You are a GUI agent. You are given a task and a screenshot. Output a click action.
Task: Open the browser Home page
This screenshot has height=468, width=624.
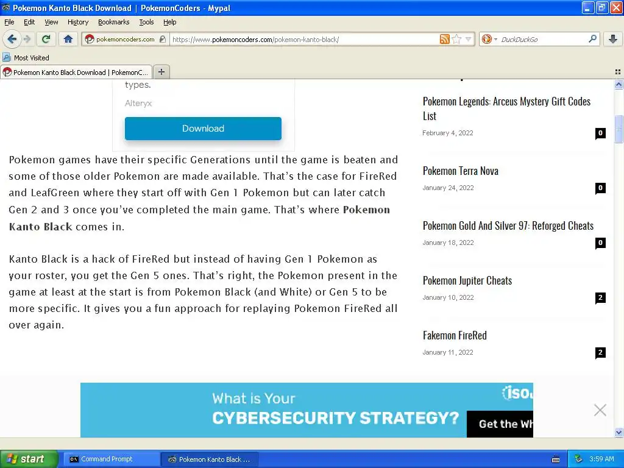(x=68, y=39)
